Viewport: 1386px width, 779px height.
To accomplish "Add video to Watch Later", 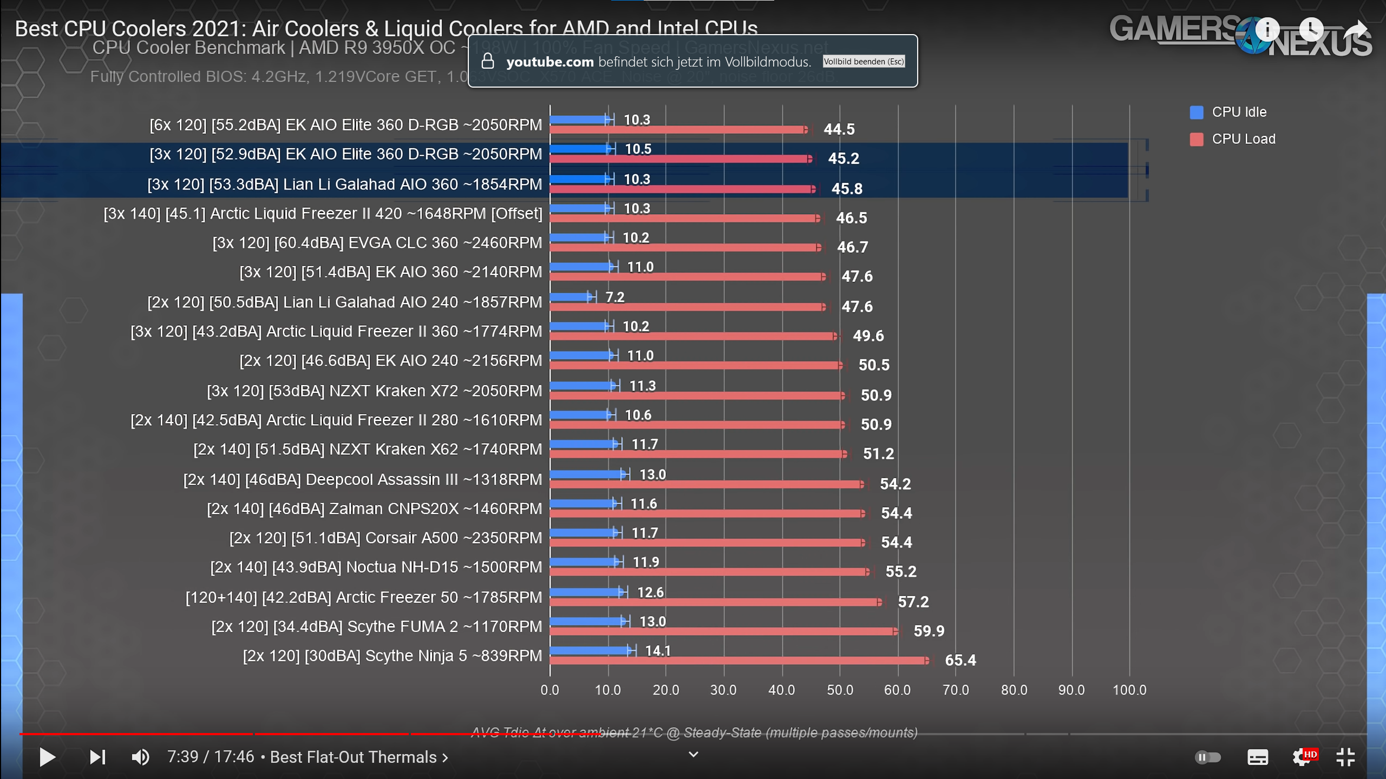I will [1311, 30].
